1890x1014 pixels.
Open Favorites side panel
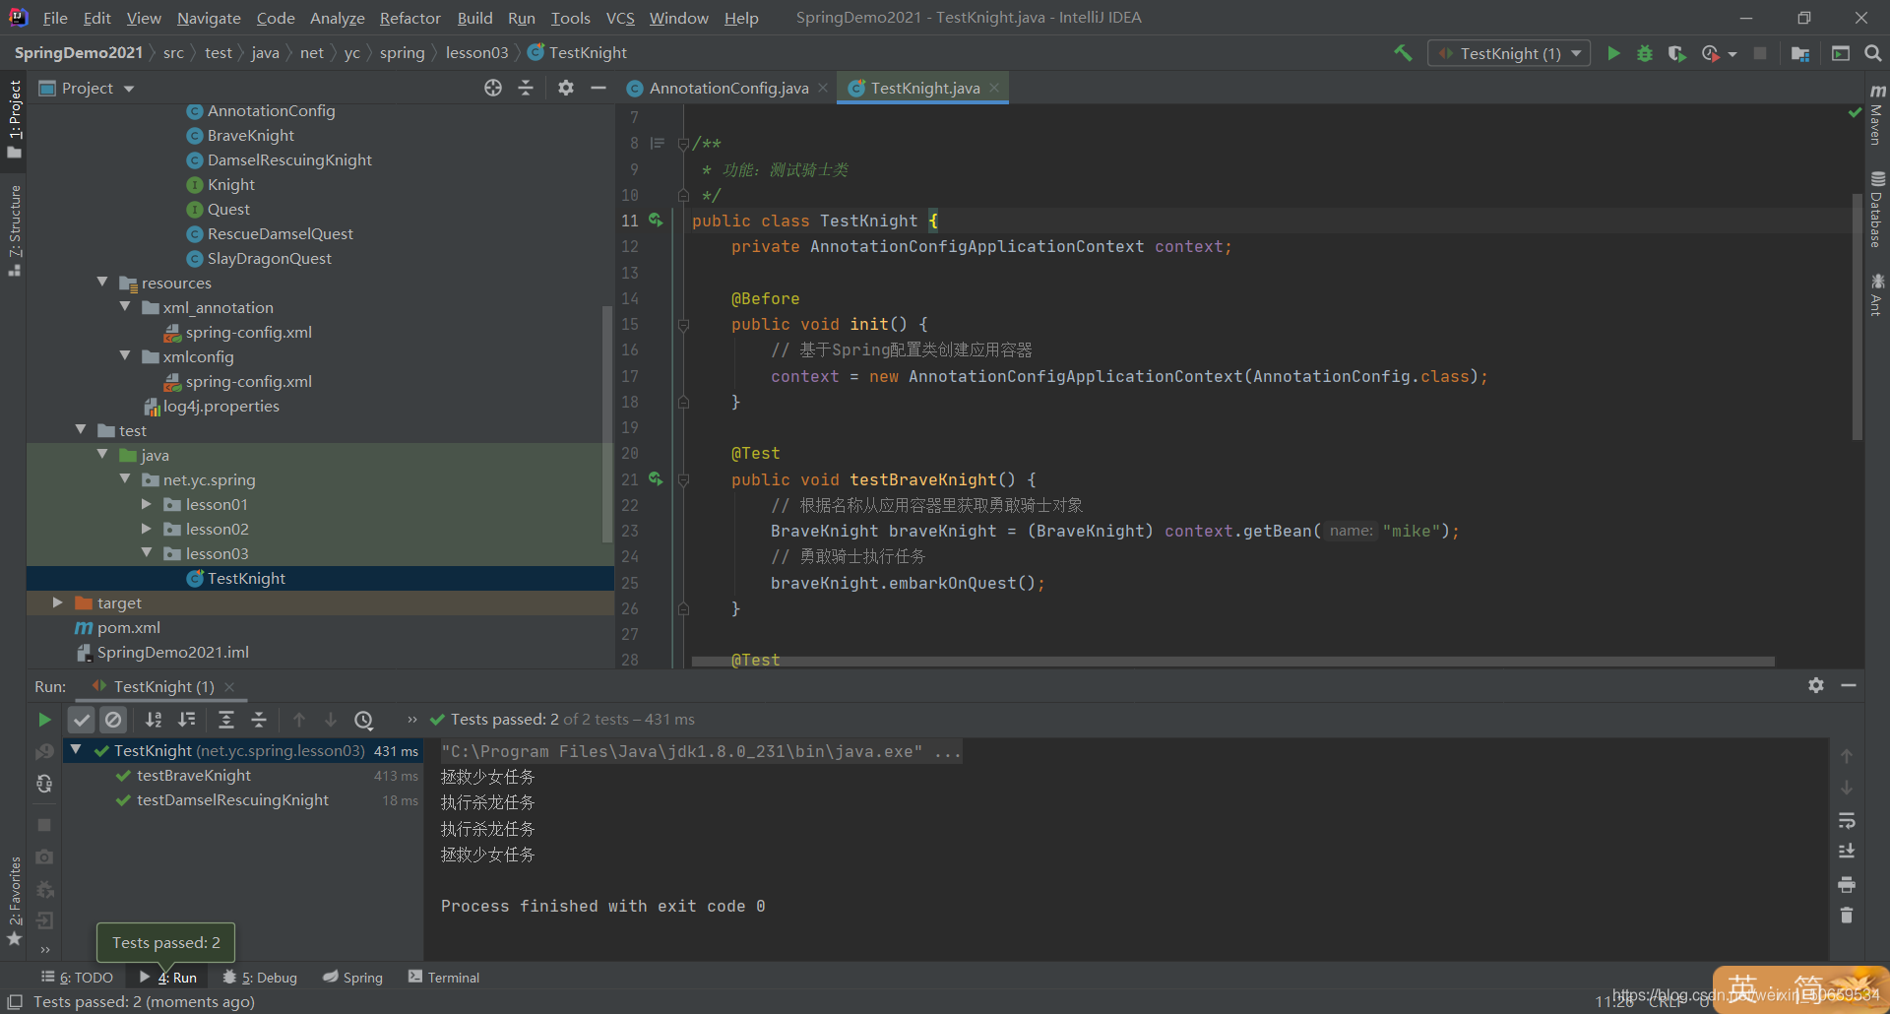(15, 901)
